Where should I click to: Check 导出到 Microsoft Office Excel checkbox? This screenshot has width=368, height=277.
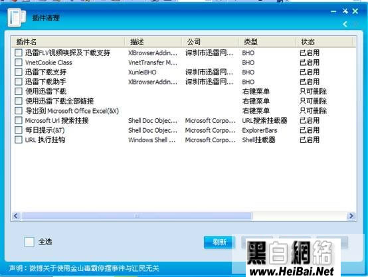point(19,110)
